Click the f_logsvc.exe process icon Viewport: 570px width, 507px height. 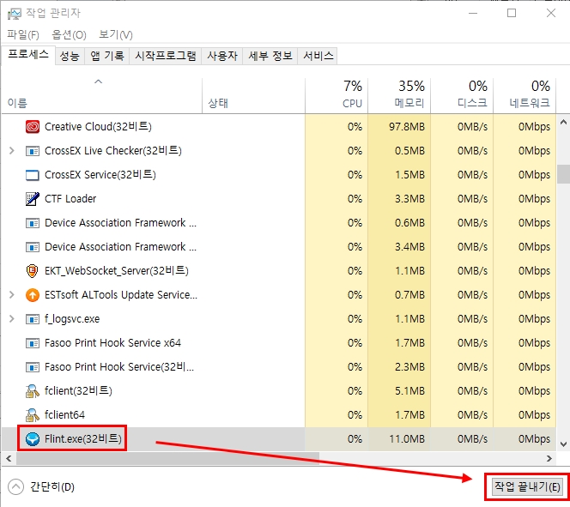tap(33, 319)
